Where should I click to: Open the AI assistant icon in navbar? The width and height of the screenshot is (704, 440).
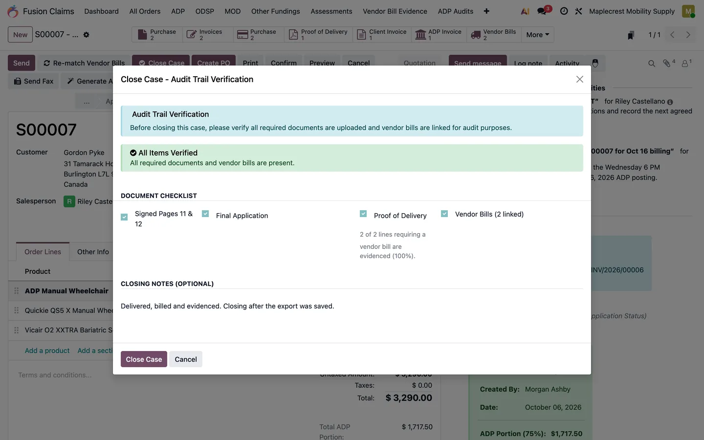(x=525, y=11)
